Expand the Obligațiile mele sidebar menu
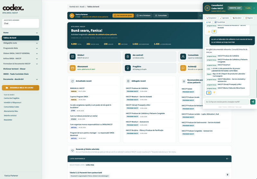257x179 pixels. [21, 43]
